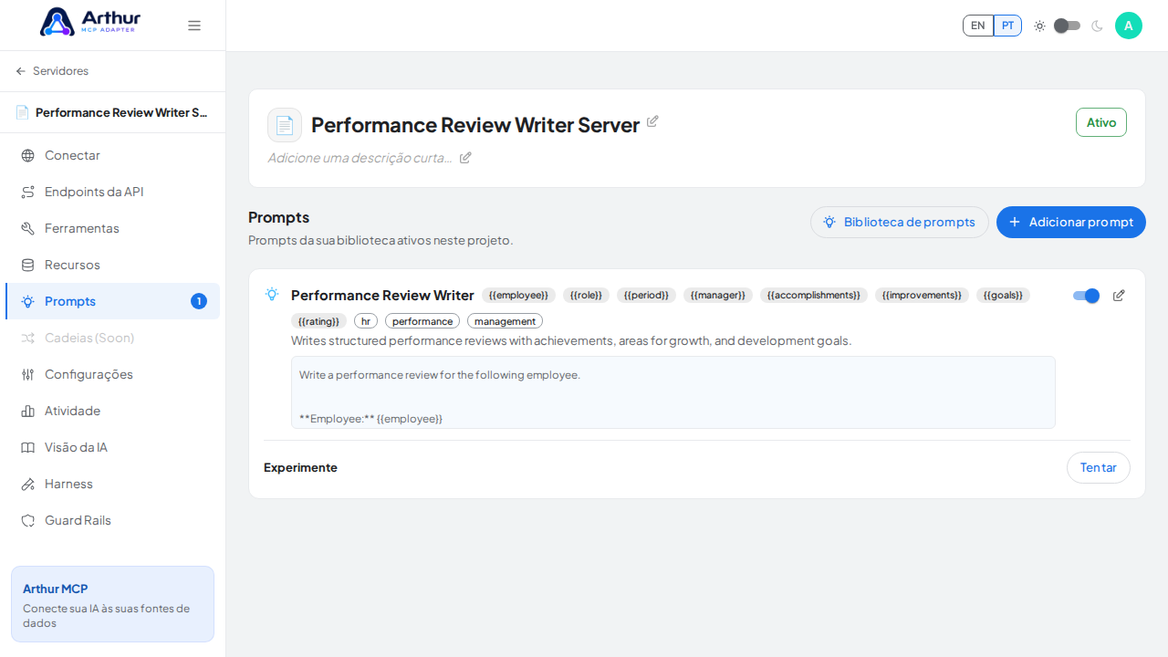Click the management tag
Image resolution: width=1168 pixels, height=657 pixels.
tap(505, 321)
